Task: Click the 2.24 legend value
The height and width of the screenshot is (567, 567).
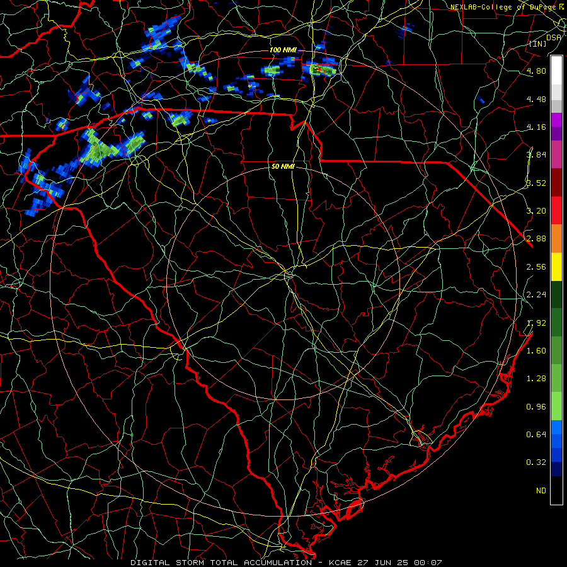Action: pyautogui.click(x=536, y=294)
